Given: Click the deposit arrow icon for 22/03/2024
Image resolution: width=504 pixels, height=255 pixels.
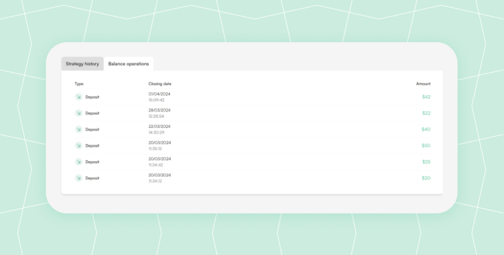Looking at the screenshot, I should click(78, 129).
